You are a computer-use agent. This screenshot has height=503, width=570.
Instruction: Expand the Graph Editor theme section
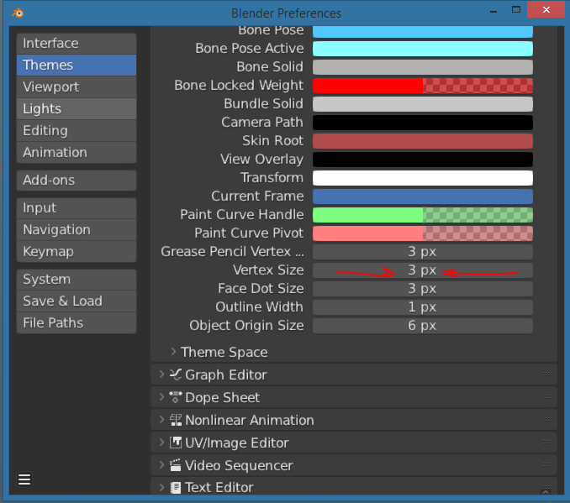pos(161,375)
